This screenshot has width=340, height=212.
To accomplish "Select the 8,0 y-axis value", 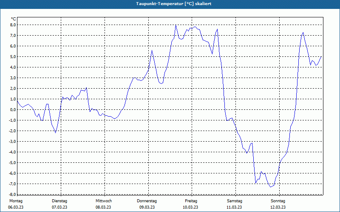I will (13, 25).
